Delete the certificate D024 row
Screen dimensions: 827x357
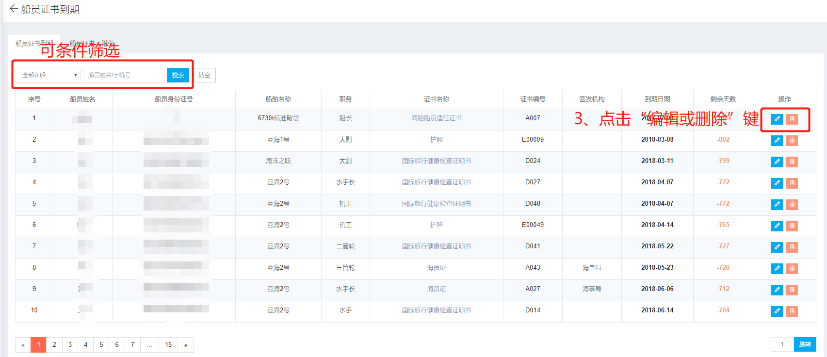click(792, 162)
